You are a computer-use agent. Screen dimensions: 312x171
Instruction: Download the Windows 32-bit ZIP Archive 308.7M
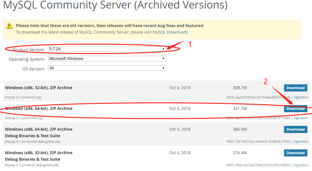click(296, 88)
